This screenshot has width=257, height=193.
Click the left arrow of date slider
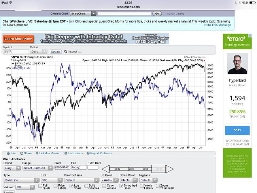point(106,169)
